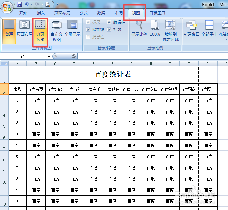The width and height of the screenshot is (228, 210).
Task: Switch to 普通 workbook view
Action: (x=9, y=32)
